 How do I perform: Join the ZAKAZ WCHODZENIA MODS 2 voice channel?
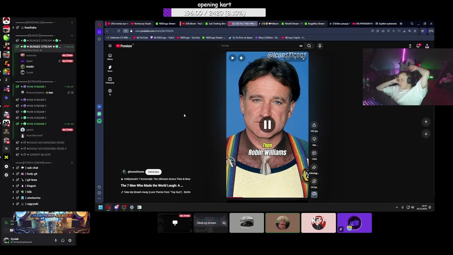[44, 149]
